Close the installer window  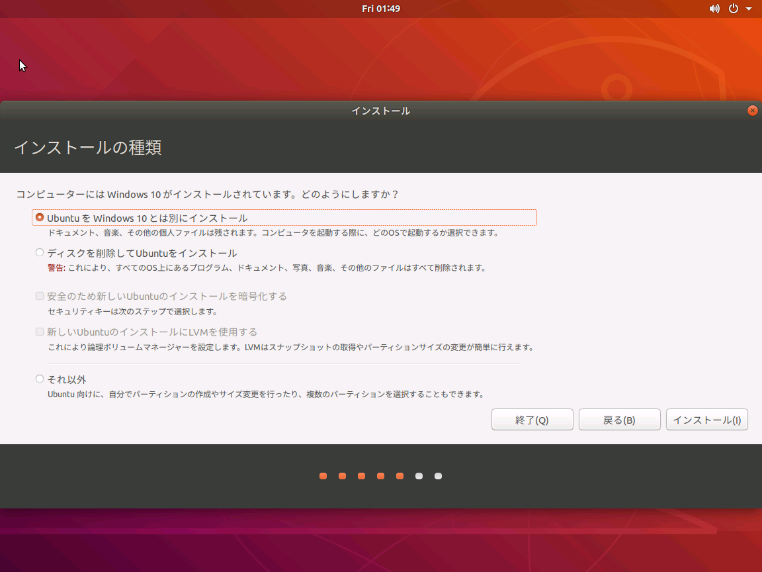pyautogui.click(x=752, y=111)
